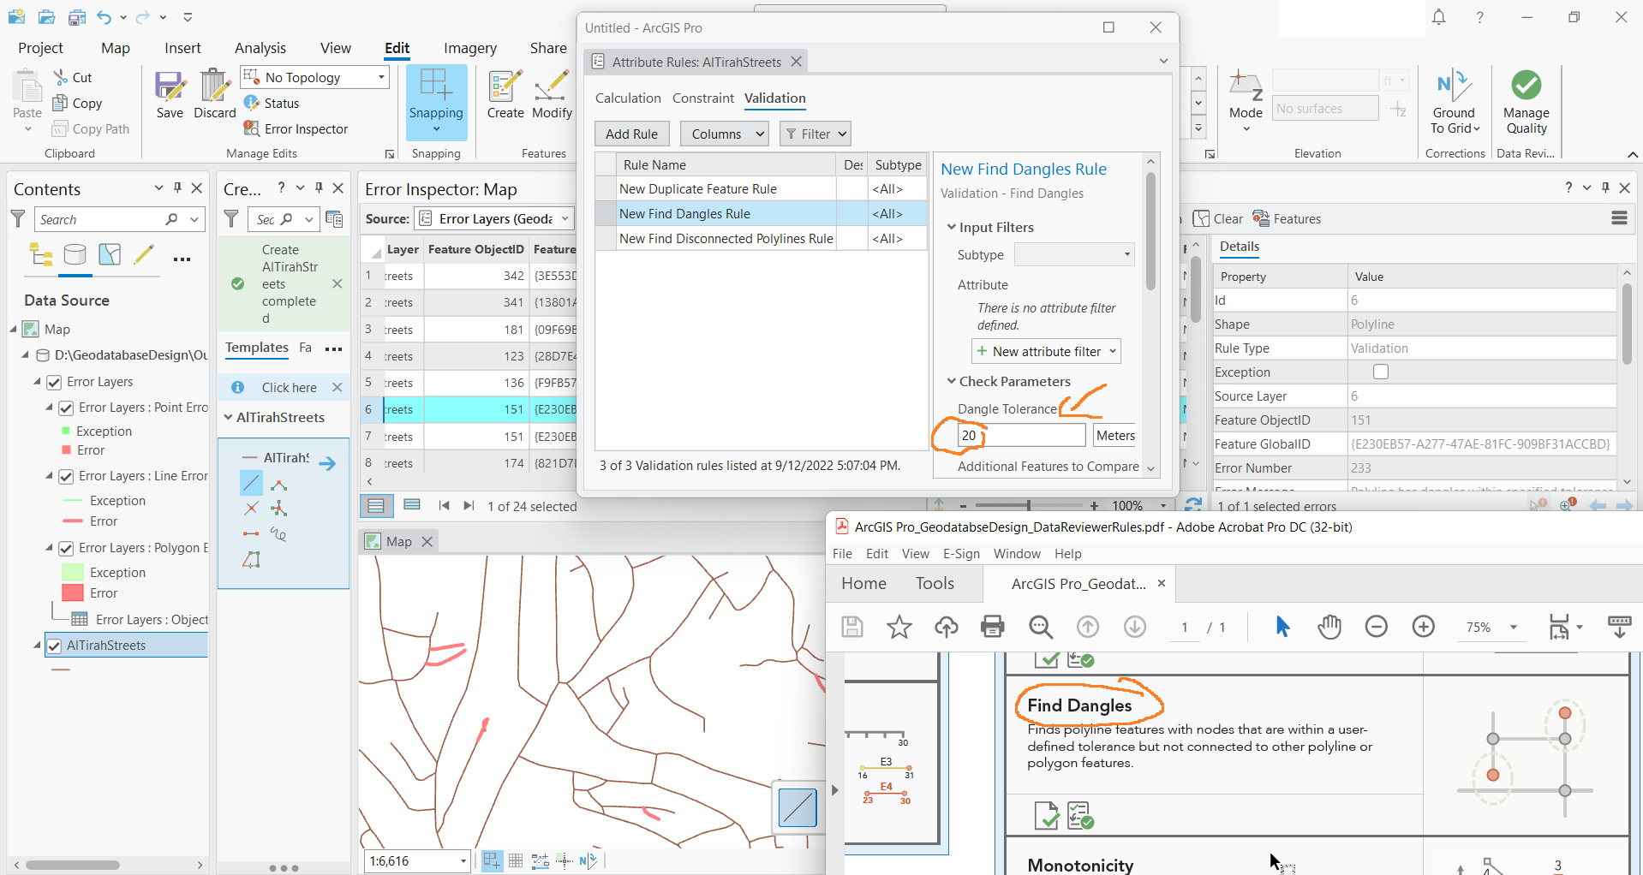Screen dimensions: 1643x875
Task: Click the Add Rule button
Action: tap(631, 134)
